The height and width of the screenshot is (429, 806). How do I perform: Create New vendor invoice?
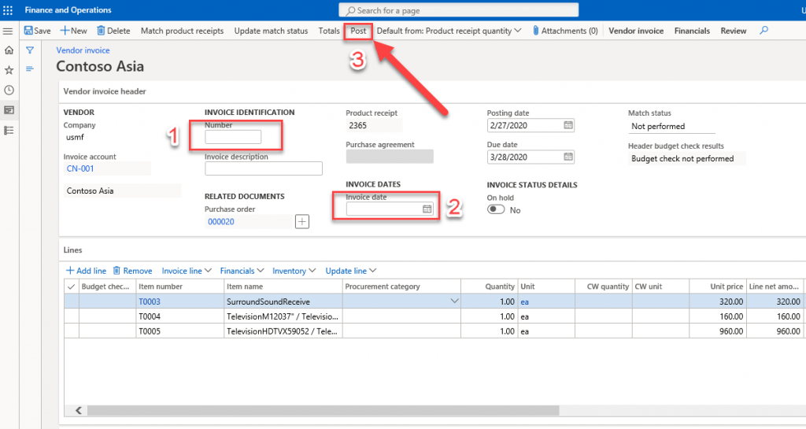coord(73,31)
